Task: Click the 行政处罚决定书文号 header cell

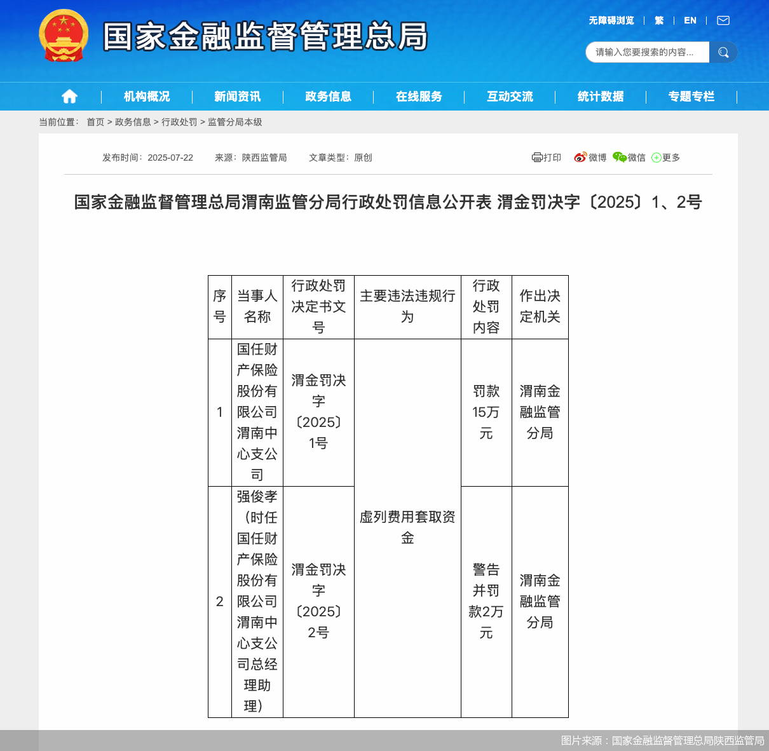Action: tap(318, 307)
